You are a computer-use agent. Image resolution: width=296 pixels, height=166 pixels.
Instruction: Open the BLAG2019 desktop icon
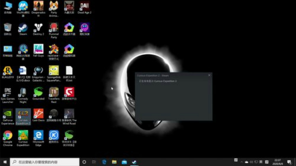point(8,72)
